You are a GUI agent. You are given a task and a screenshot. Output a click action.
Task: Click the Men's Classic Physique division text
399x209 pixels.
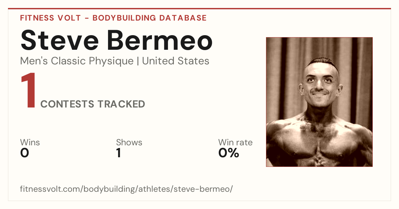(77, 61)
